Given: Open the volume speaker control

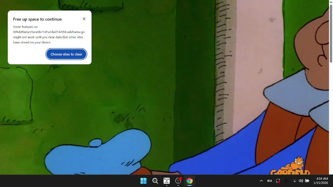Looking at the screenshot, I should [x=301, y=181].
